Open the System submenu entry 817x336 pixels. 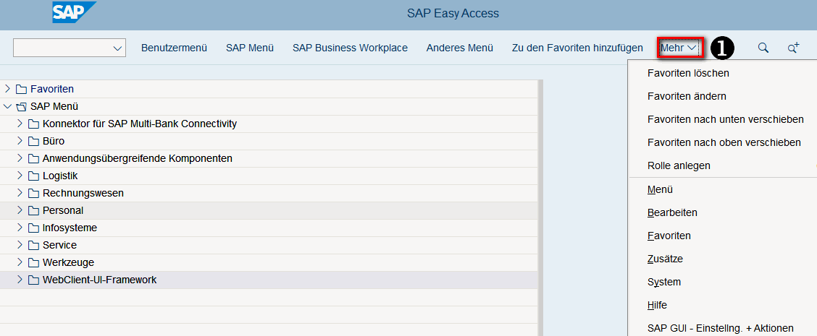click(664, 282)
